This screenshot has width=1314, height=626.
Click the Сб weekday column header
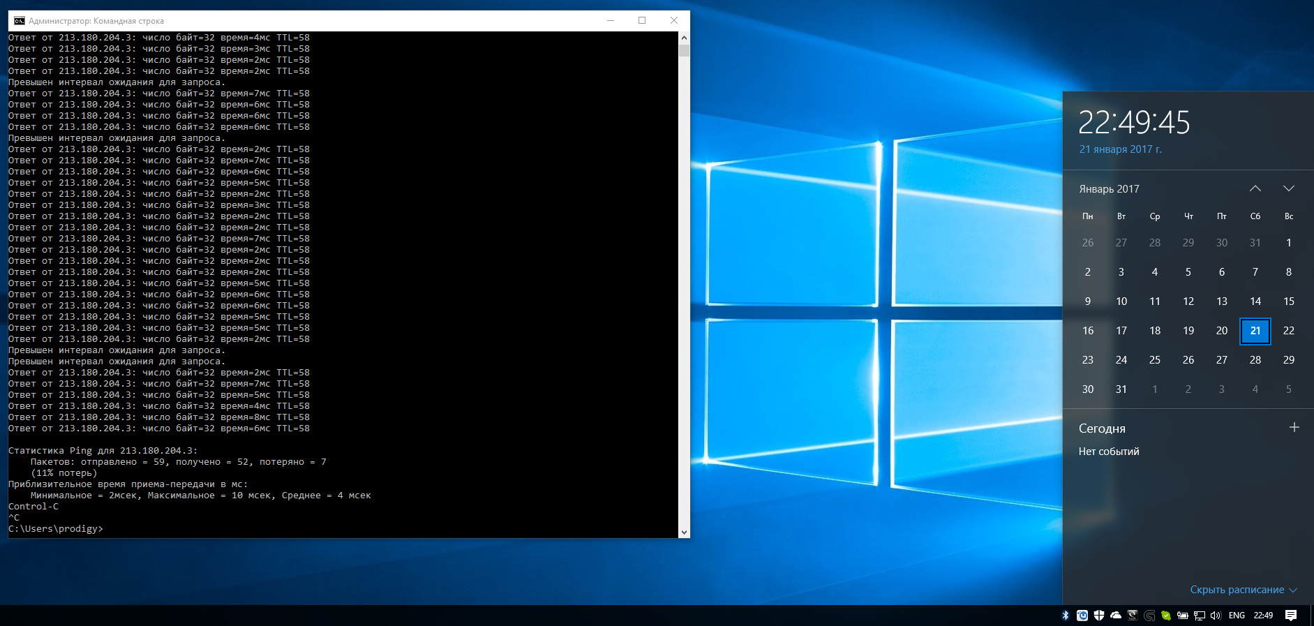(1255, 216)
